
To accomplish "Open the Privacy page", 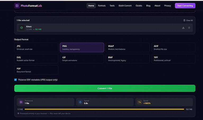I will coord(168,6).
